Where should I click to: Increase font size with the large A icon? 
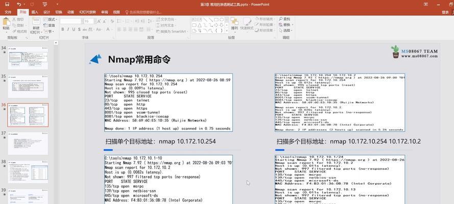click(99, 21)
